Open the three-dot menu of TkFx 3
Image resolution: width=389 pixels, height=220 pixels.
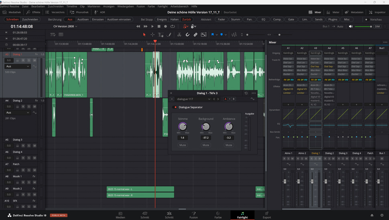click(x=253, y=93)
